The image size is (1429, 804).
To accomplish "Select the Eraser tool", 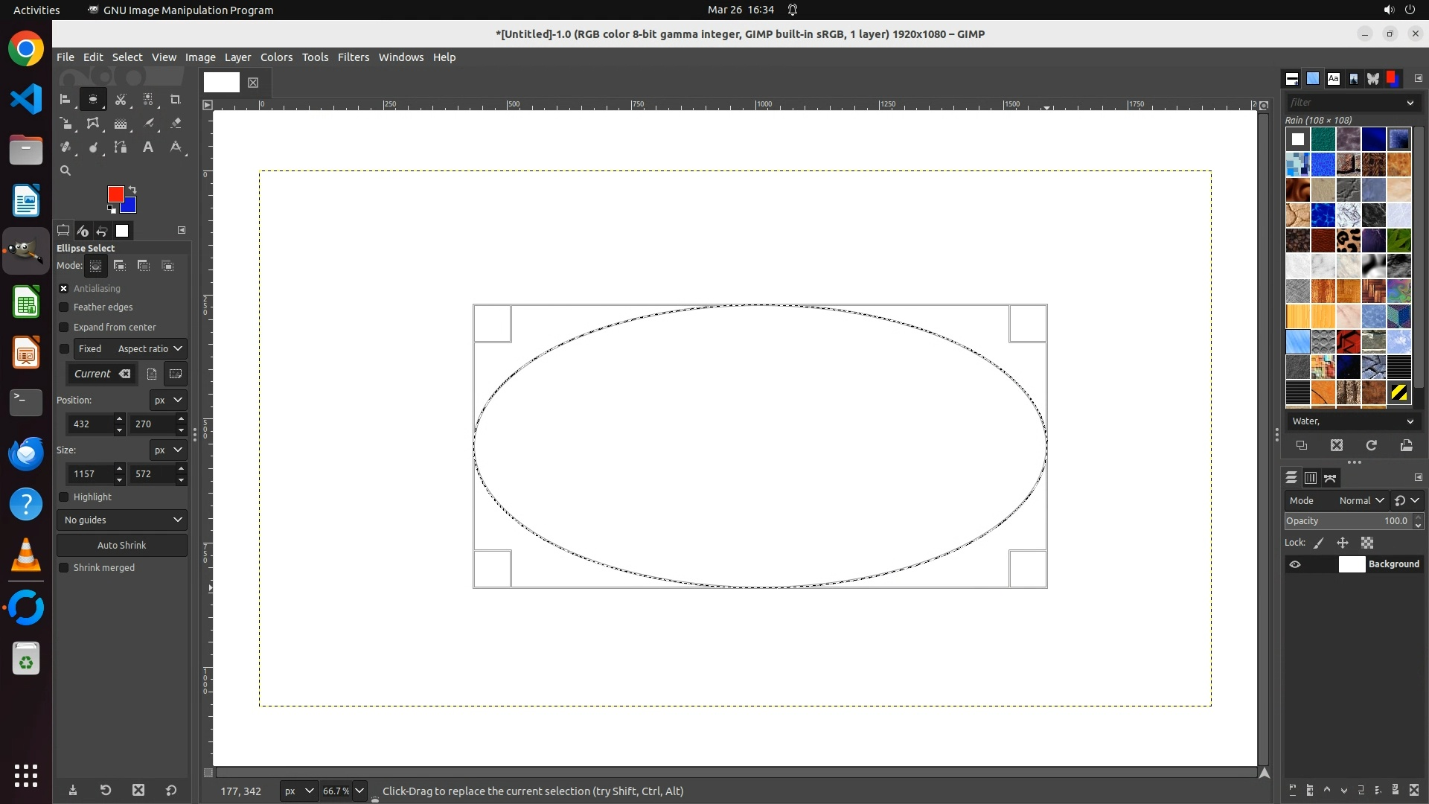I will click(176, 124).
